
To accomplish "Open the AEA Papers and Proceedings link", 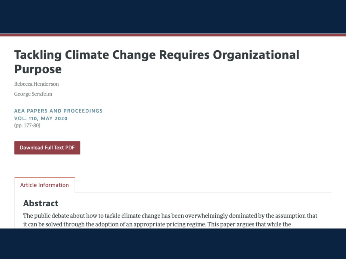I will [x=58, y=111].
